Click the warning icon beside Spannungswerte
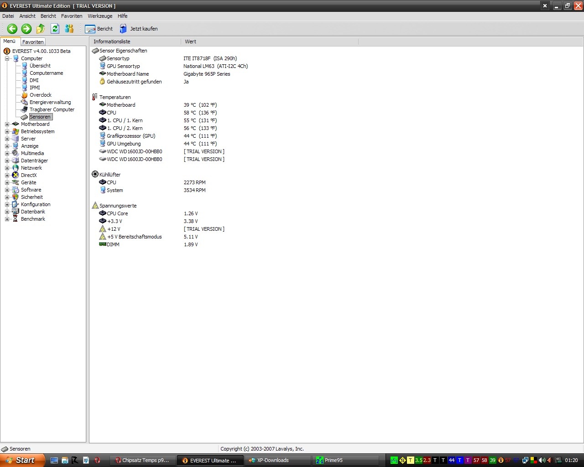Screen dimensions: 584x467 click(95, 205)
